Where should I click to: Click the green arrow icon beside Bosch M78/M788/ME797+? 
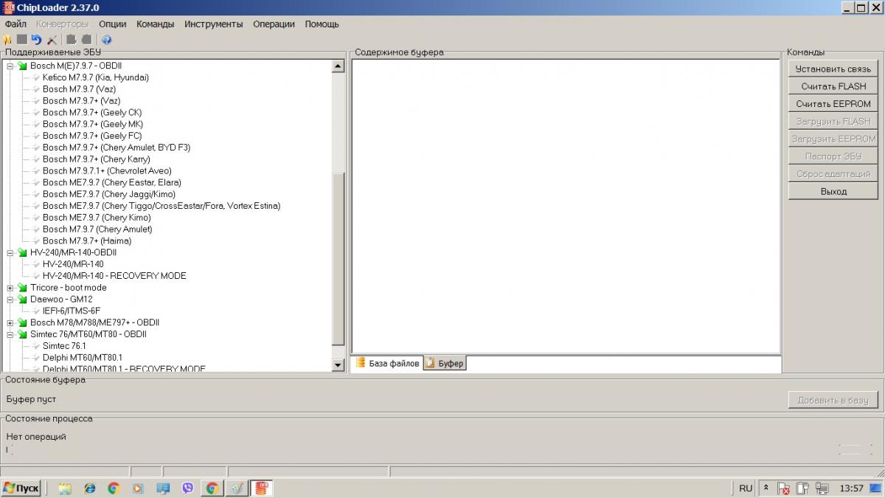click(x=22, y=322)
